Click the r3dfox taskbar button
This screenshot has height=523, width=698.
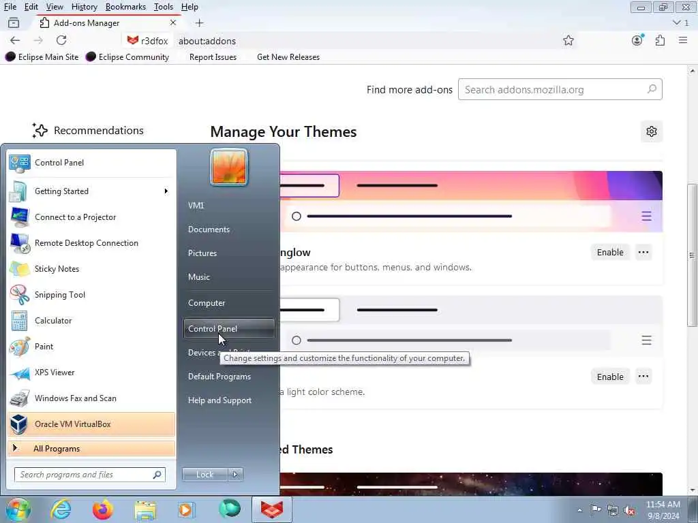271,509
